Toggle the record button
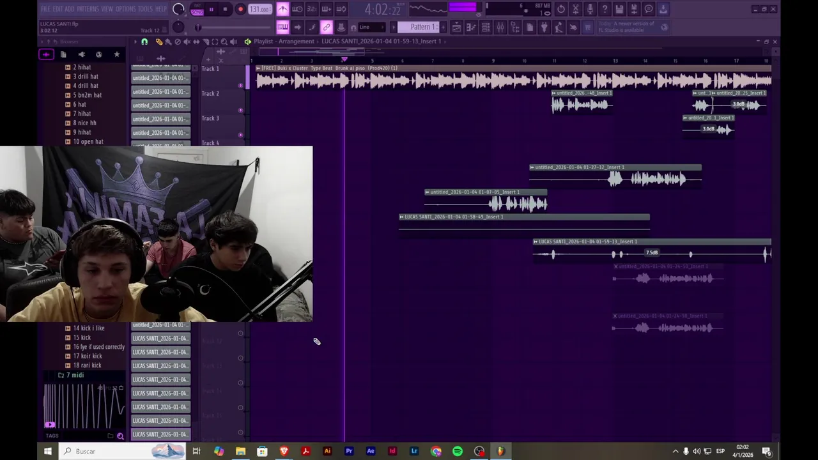818x460 pixels. tap(240, 9)
